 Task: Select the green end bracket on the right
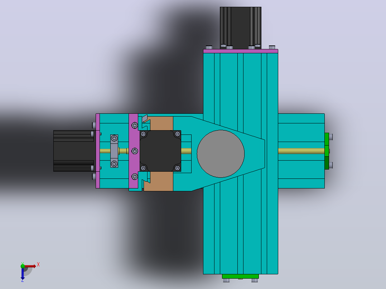(327, 151)
